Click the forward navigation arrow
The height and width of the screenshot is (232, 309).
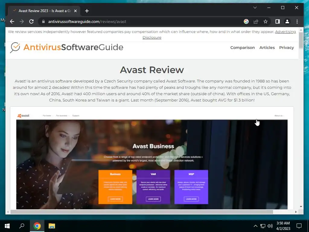pyautogui.click(x=22, y=21)
